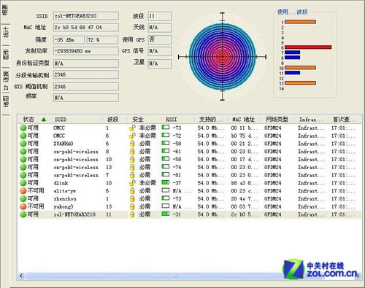Click the MAC 地址 column header
Viewport: 365px width, 288px height.
pos(244,120)
